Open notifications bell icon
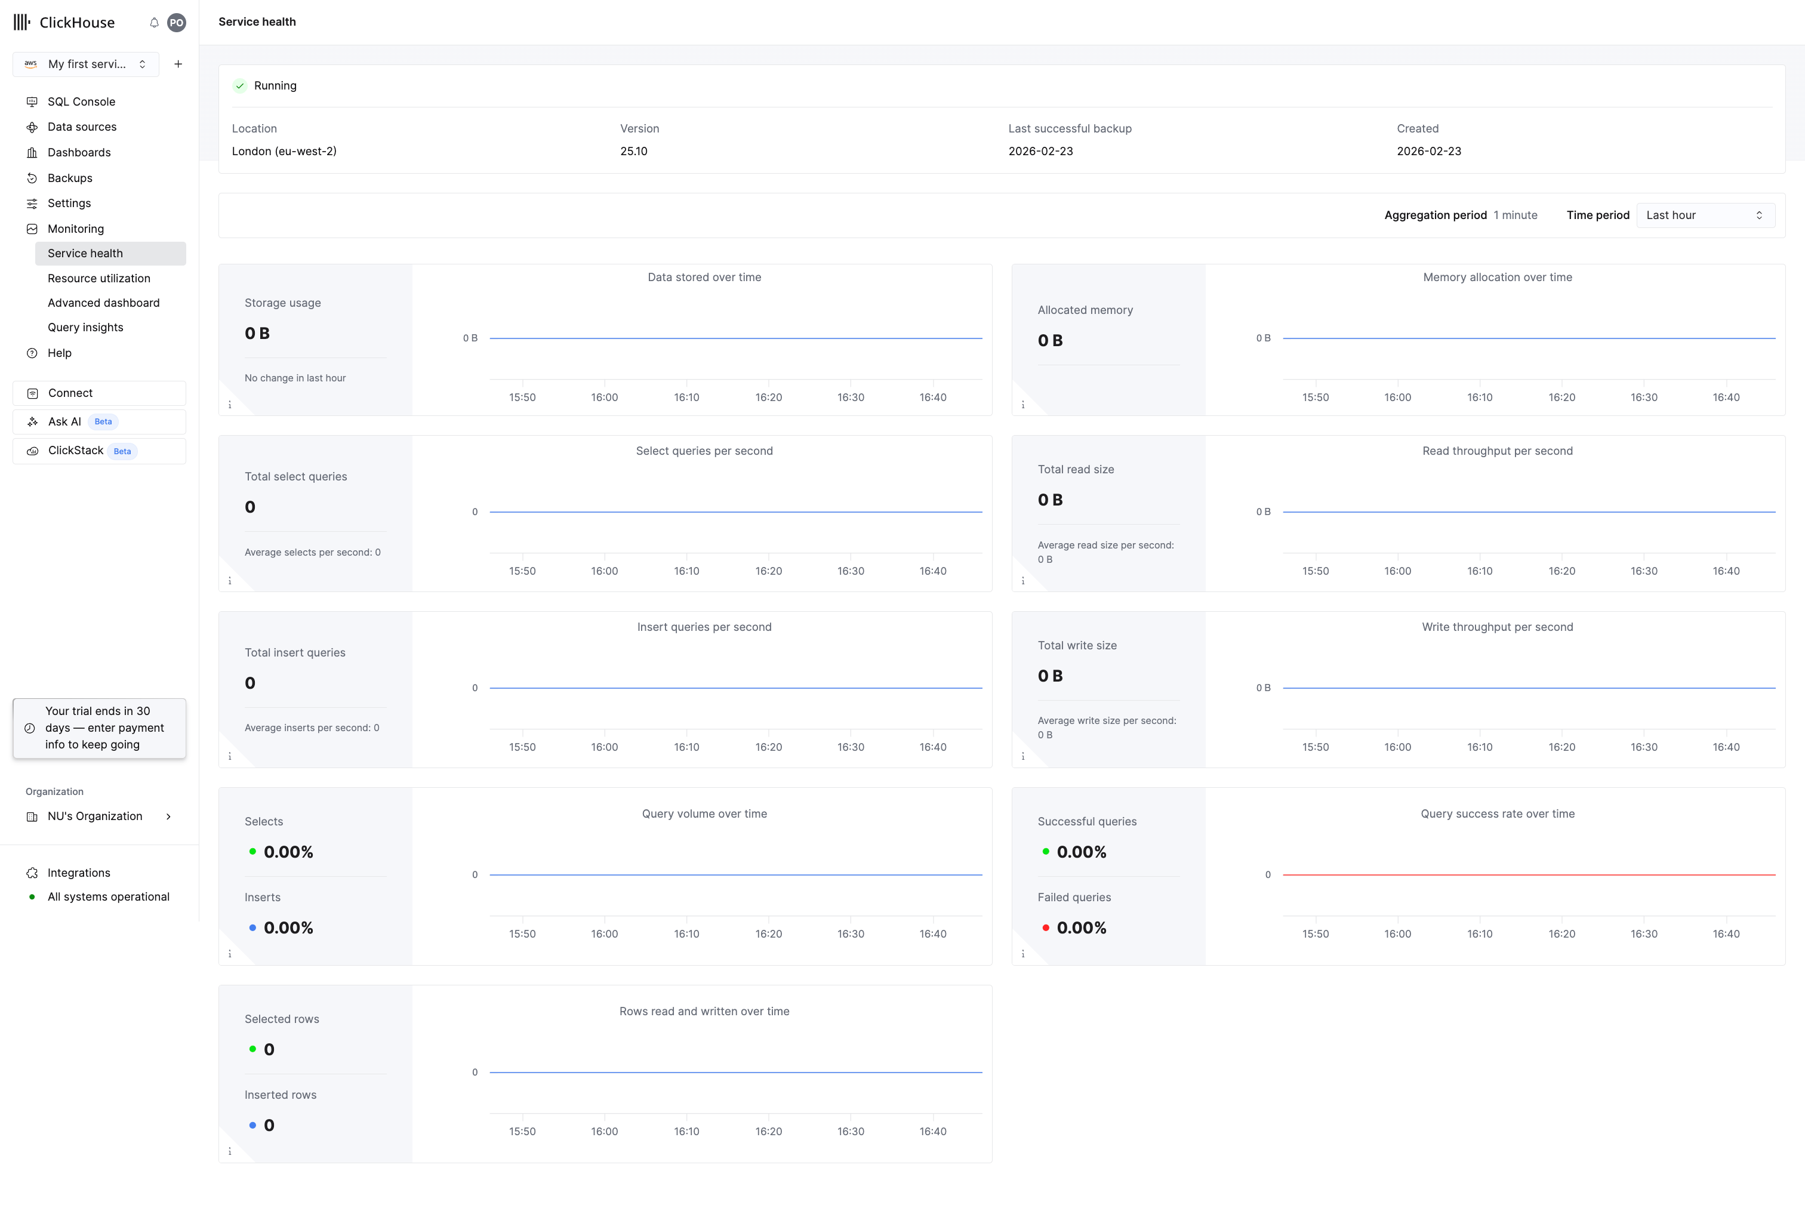1805x1208 pixels. (x=154, y=22)
